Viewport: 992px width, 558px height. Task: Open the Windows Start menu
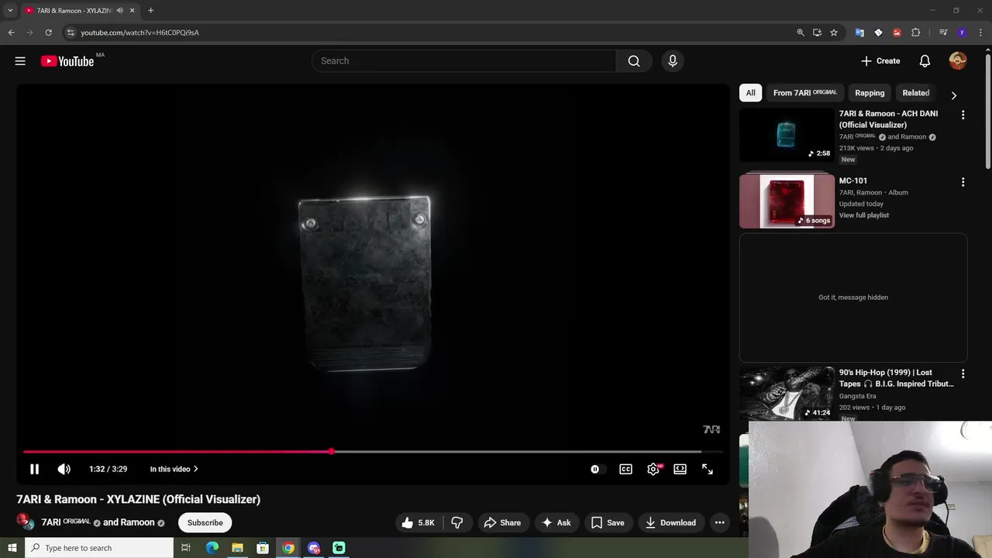coord(12,548)
